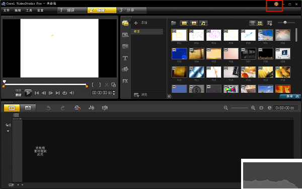The height and width of the screenshot is (189, 302).
Task: Adjust the timeline zoom slider
Action: (240, 108)
